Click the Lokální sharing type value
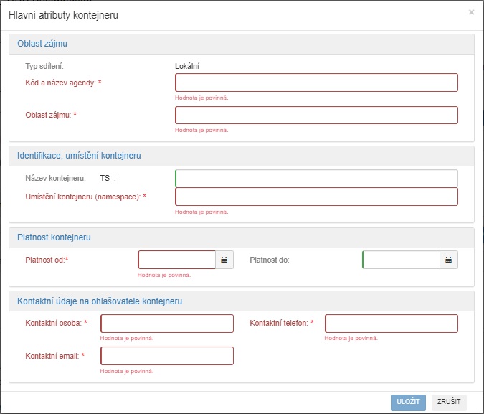The width and height of the screenshot is (484, 414). click(187, 66)
